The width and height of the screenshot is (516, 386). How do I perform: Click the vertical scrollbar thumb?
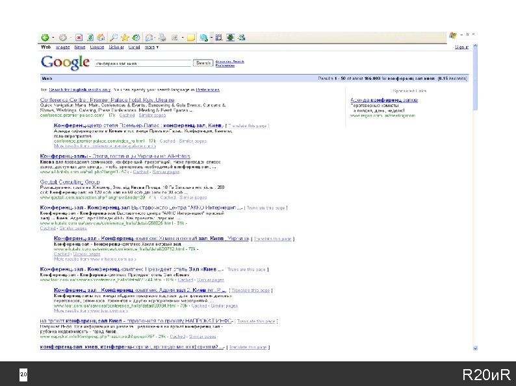click(475, 80)
